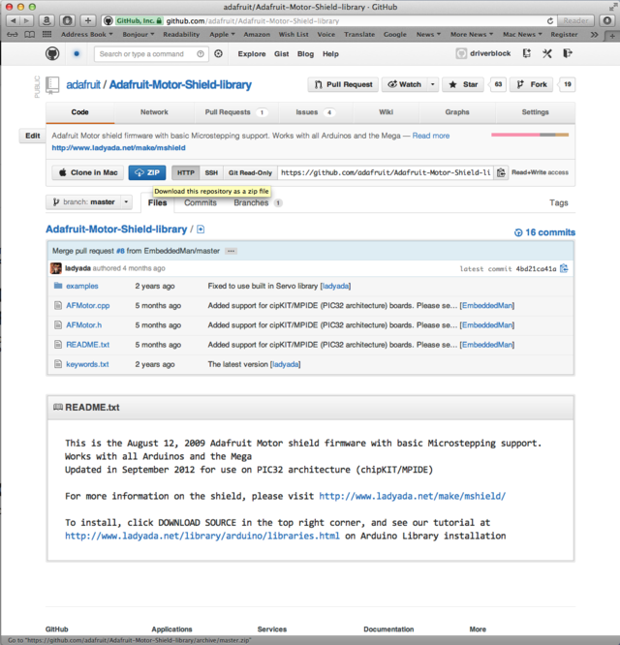Copy the latest commit SHA
Image resolution: width=620 pixels, height=645 pixels.
(564, 268)
